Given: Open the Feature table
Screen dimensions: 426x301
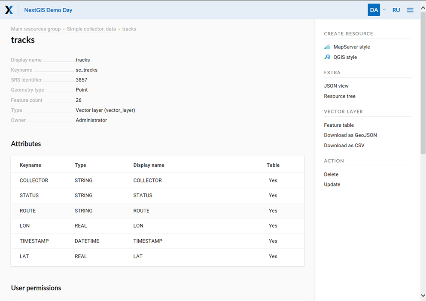Looking at the screenshot, I should (x=339, y=125).
